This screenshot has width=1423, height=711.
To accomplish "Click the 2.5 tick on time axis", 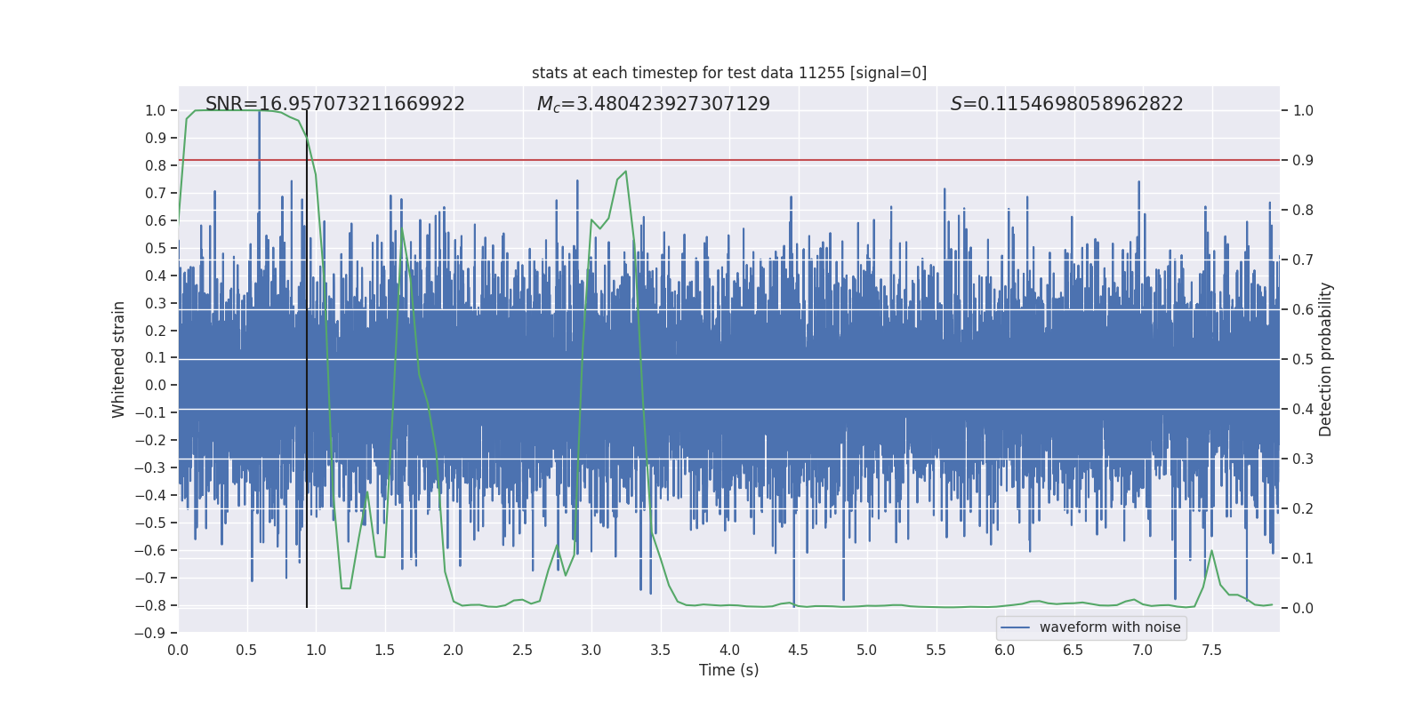I will point(522,650).
